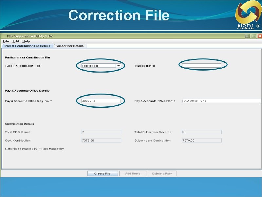Close the File Preparation Utility window
The image size is (262, 197).
(260, 36)
